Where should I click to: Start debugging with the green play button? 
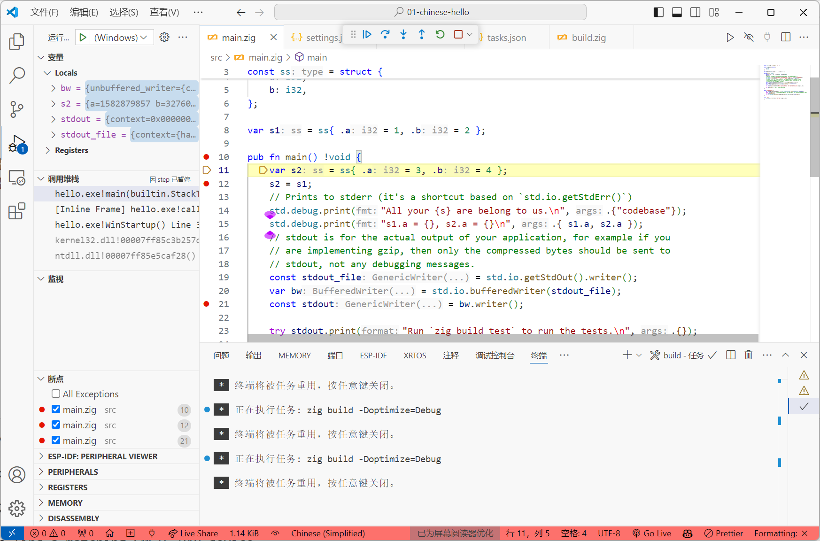pyautogui.click(x=83, y=37)
